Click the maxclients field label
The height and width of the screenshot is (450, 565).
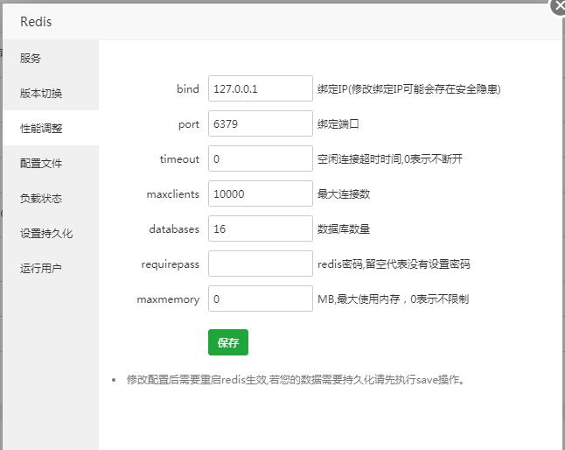click(x=173, y=193)
